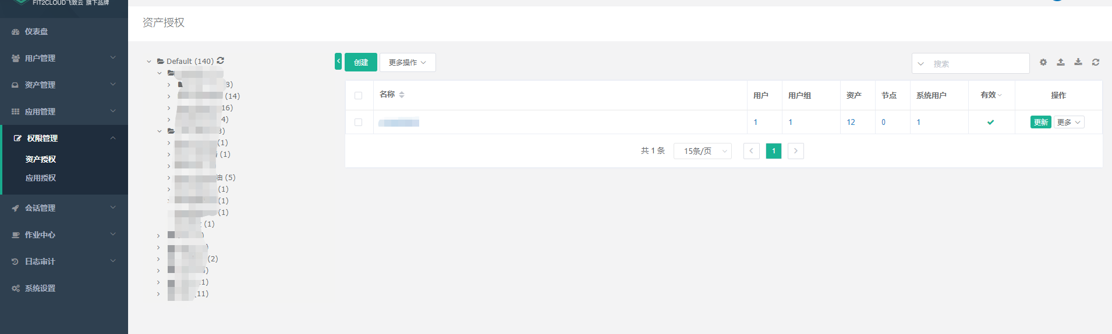Screen dimensions: 1112x334
Task: Go to the next page arrow
Action: (x=795, y=151)
